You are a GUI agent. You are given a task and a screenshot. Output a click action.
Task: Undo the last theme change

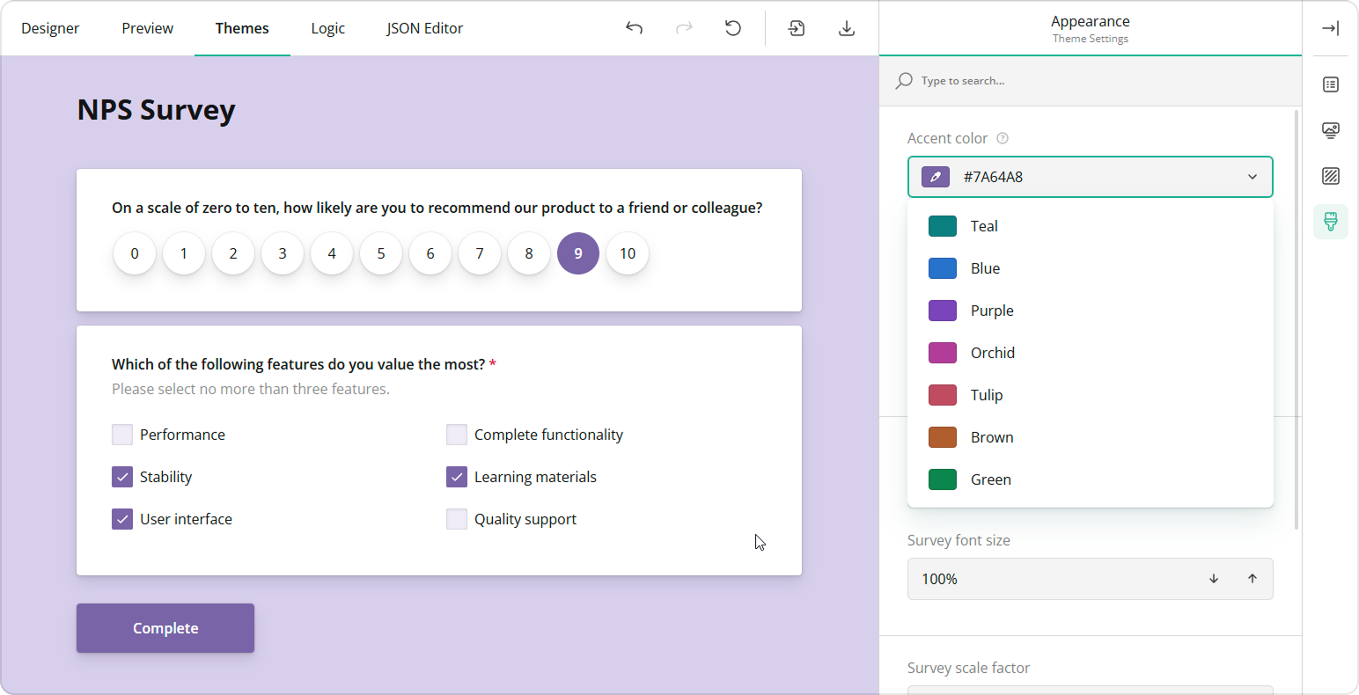point(634,28)
